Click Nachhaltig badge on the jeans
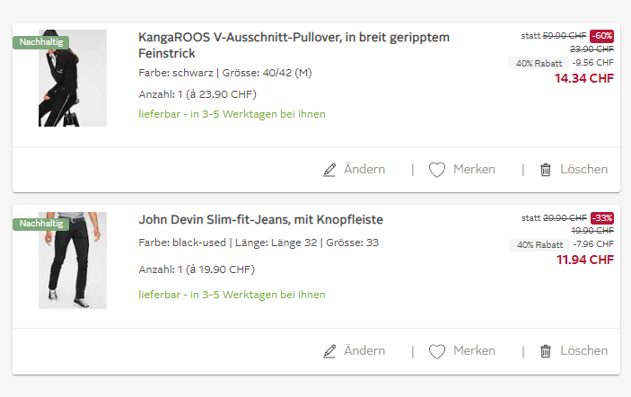Screen dimensions: 631x397 coord(40,224)
